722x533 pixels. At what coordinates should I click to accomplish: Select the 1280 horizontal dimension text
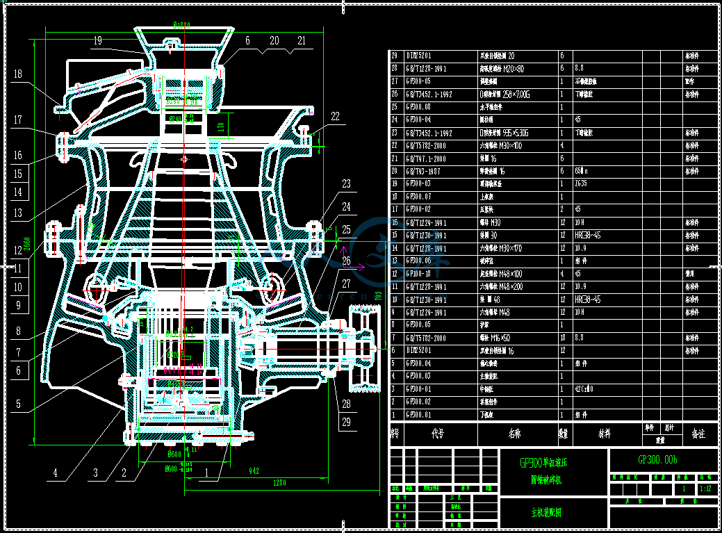tap(279, 483)
